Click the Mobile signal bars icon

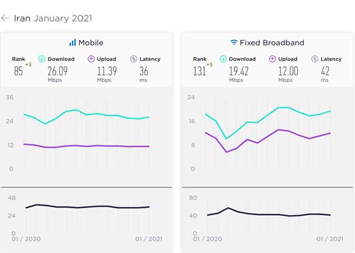72,43
